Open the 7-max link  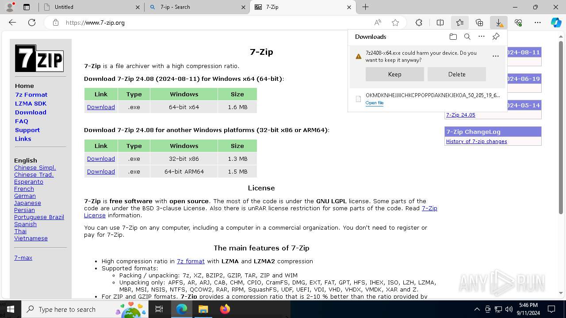pyautogui.click(x=23, y=257)
